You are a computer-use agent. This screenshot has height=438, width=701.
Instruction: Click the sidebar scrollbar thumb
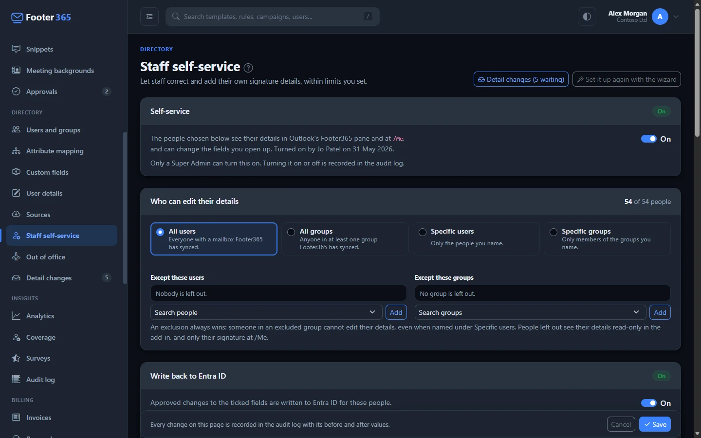(125, 208)
